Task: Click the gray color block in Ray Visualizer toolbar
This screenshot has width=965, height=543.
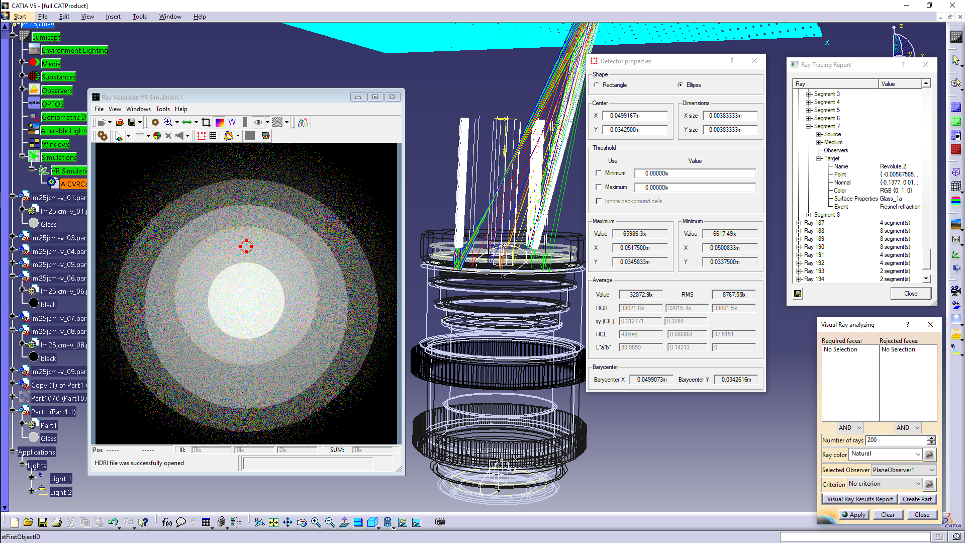Action: coord(250,136)
